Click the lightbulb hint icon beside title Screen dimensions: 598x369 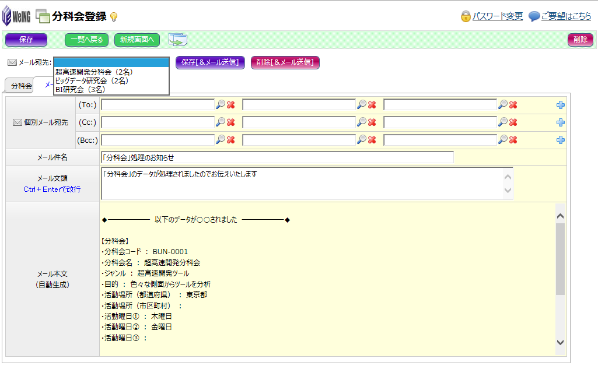pos(114,17)
